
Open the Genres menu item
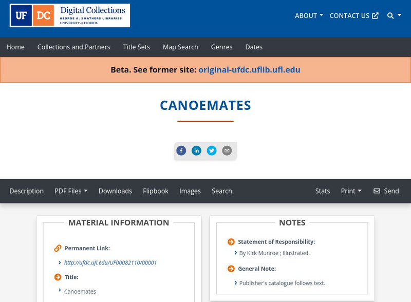(x=222, y=47)
